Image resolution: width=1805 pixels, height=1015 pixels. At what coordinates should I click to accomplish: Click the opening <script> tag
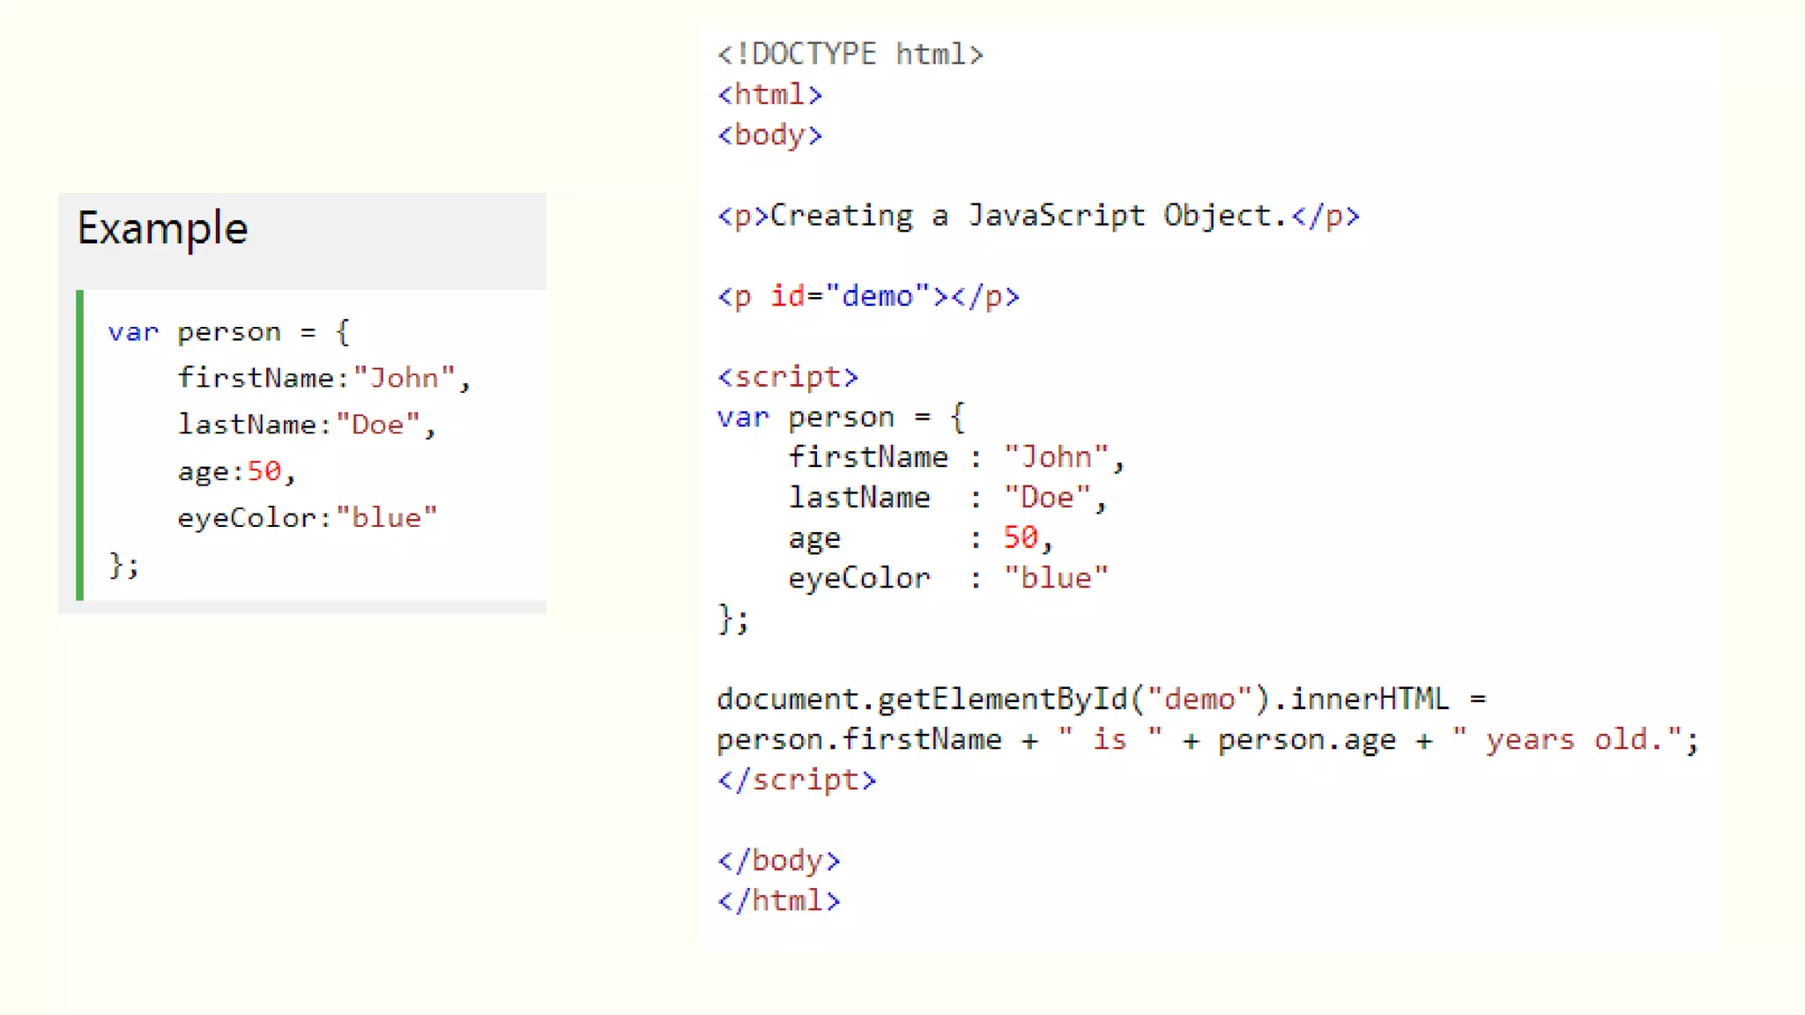787,377
